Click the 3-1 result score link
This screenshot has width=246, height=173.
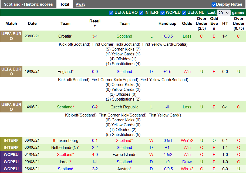[x=95, y=36]
